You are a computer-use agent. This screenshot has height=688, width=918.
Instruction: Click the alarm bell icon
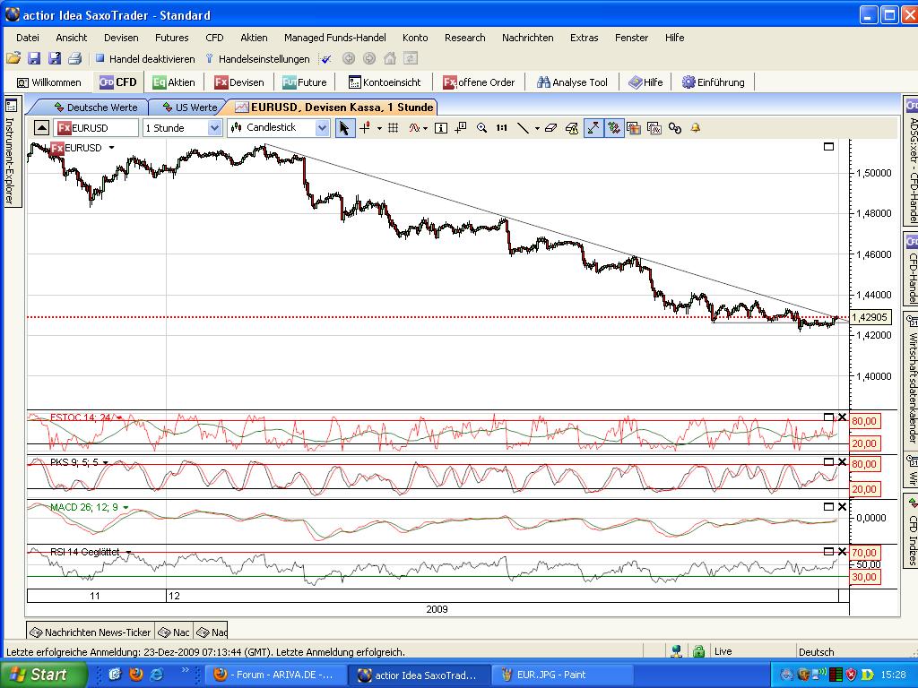point(694,128)
